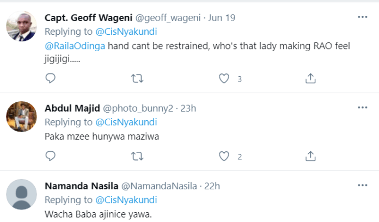Reply to Abdul Majid's tweet
Viewport: 379px width, 222px height.
click(51, 157)
